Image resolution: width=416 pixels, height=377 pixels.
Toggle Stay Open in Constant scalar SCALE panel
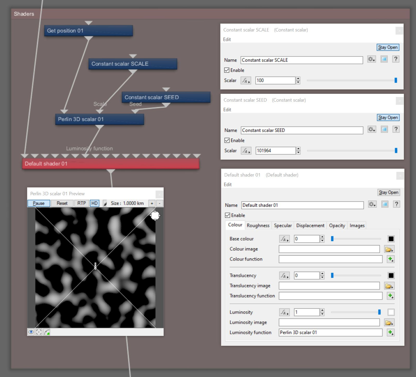(388, 47)
